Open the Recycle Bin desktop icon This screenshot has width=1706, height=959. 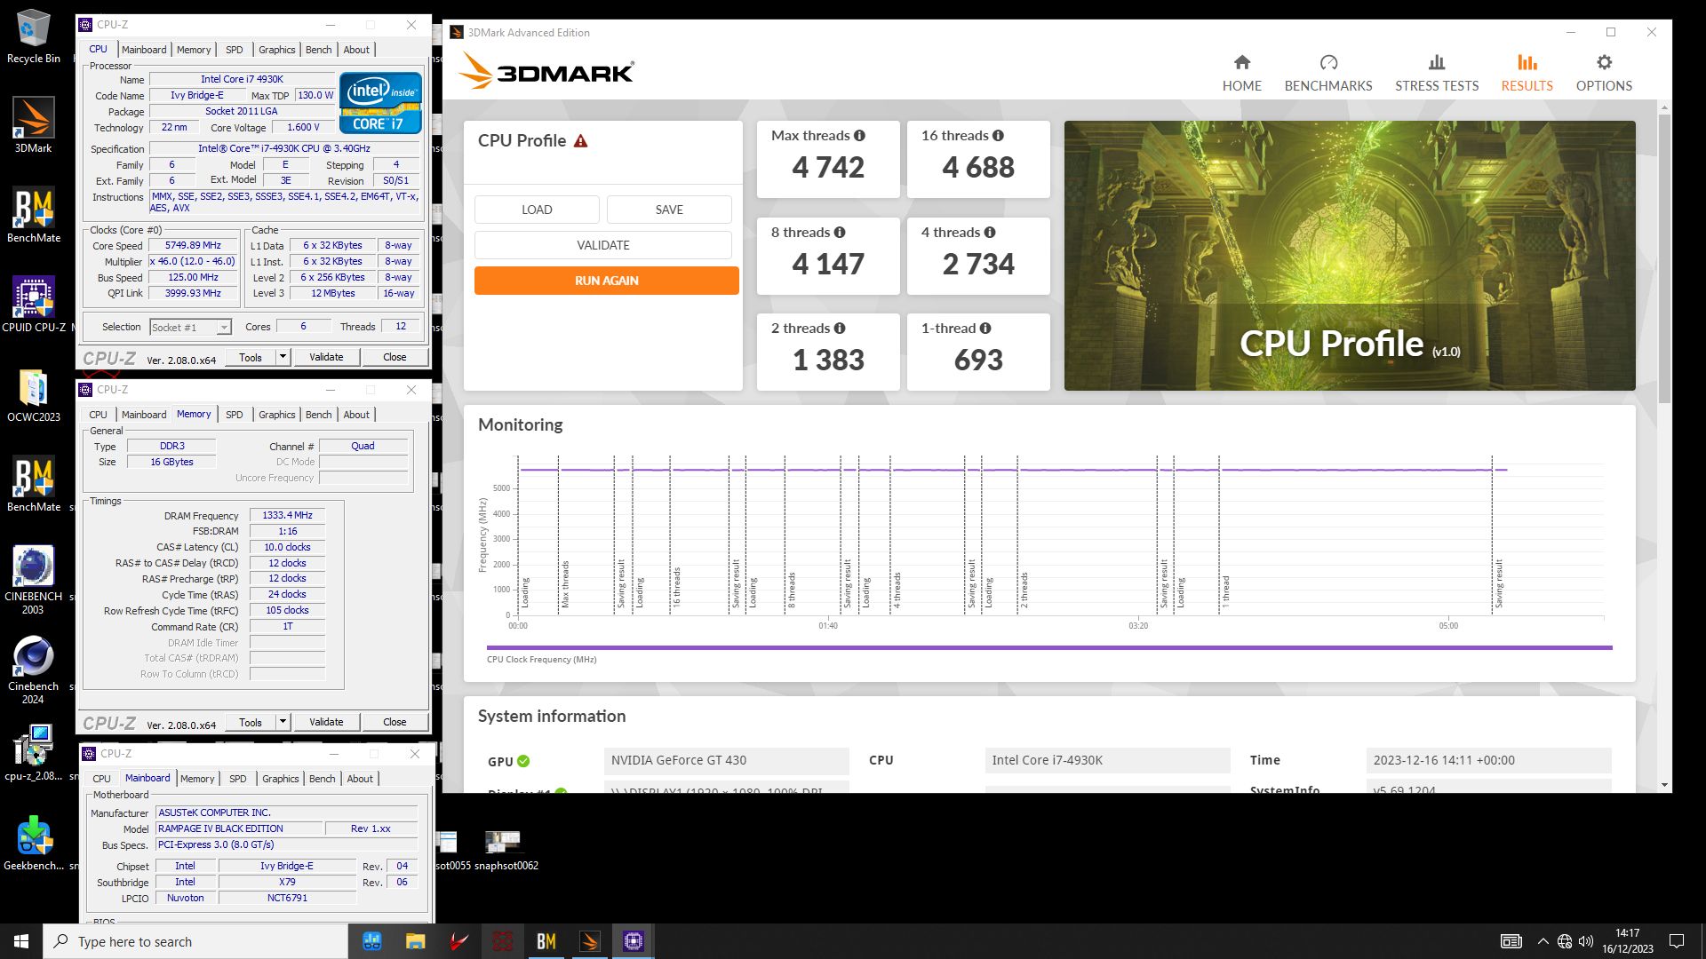tap(33, 37)
